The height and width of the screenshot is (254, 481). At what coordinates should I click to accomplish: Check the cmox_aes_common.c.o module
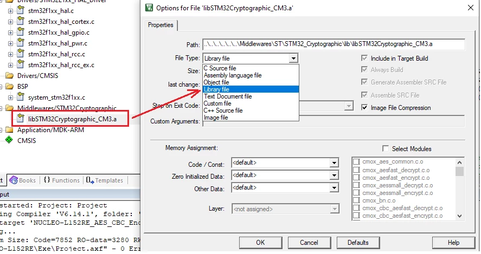[x=356, y=161]
